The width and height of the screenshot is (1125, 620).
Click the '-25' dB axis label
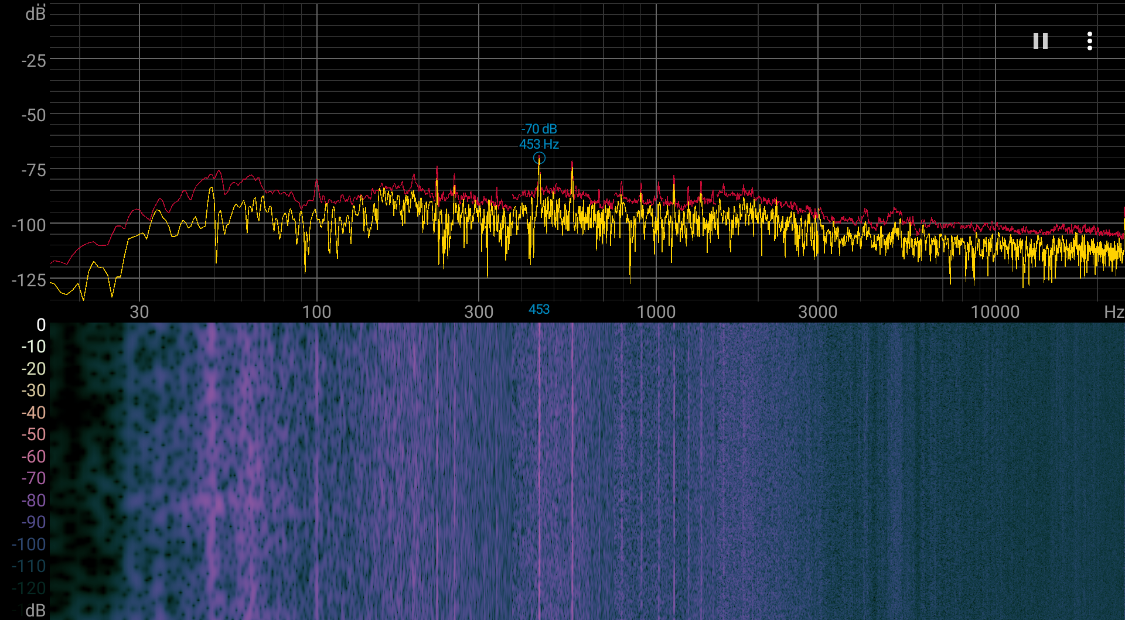(x=33, y=60)
